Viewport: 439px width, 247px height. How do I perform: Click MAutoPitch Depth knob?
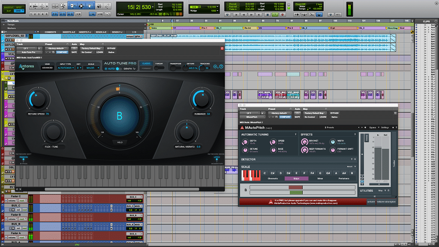pos(245,142)
